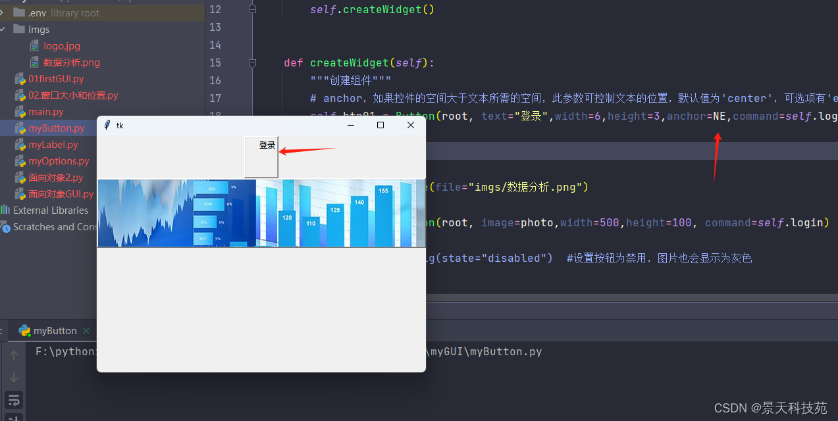Select myButton.py in project tree

pyautogui.click(x=57, y=128)
